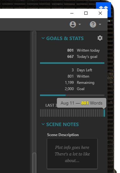120x173 pixels.
Task: Click the vertical scrollbar thumb
Action: coord(34,163)
